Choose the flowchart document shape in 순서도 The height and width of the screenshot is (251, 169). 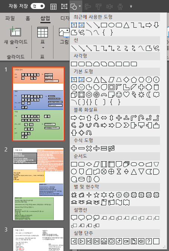(119, 164)
